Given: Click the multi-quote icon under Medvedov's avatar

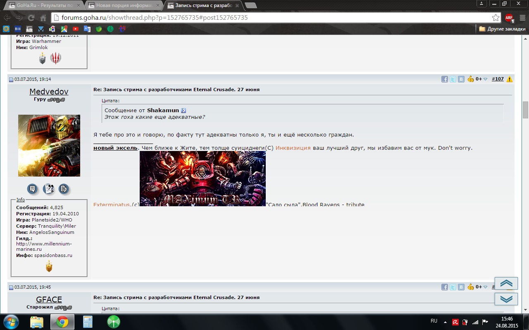Looking at the screenshot, I should [x=48, y=189].
